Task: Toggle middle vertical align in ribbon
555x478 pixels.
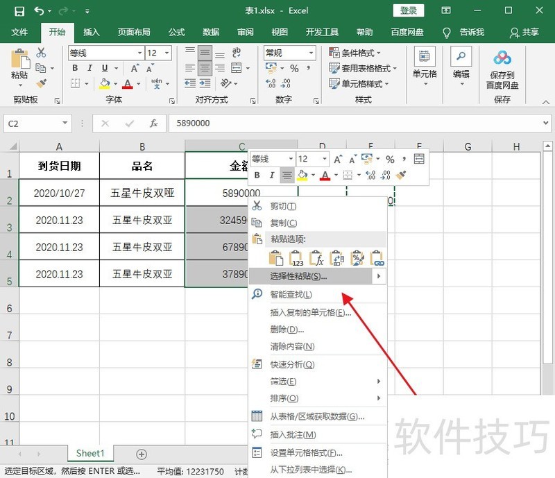Action: coord(205,53)
